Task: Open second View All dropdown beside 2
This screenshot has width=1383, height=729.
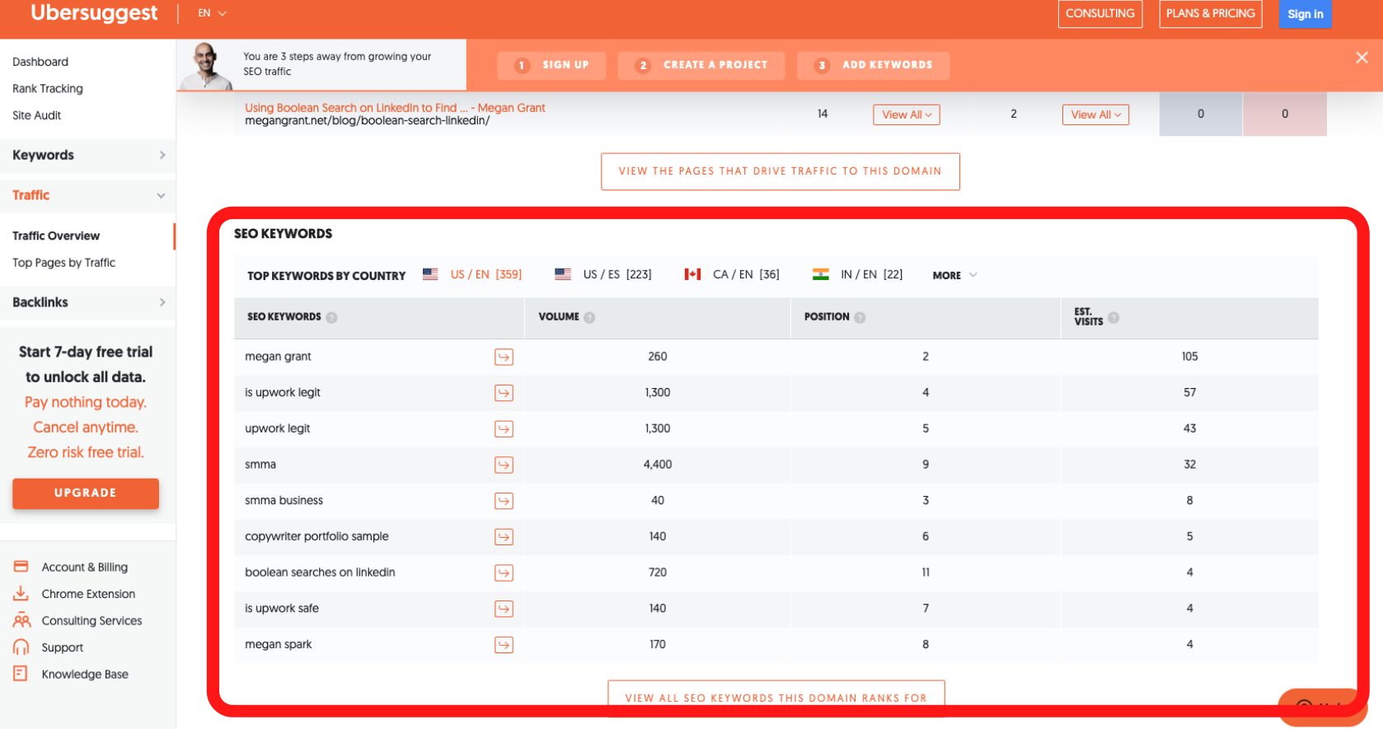Action: coord(1095,114)
